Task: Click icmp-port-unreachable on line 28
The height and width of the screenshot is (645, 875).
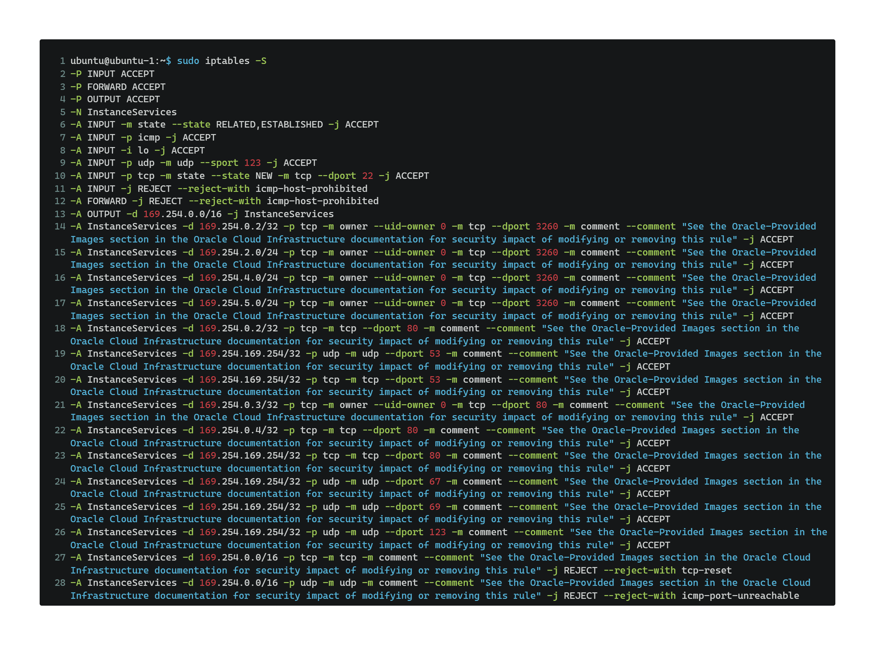Action: coord(740,596)
